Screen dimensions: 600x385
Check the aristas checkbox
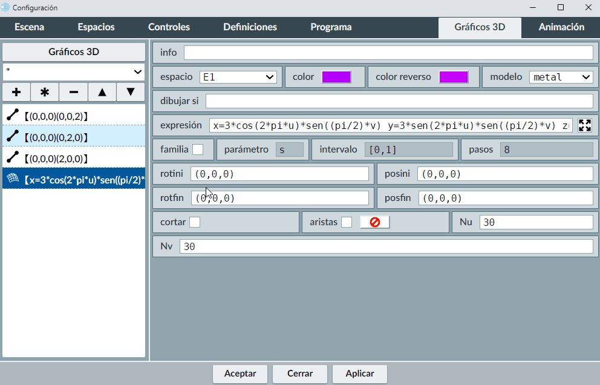pyautogui.click(x=347, y=222)
